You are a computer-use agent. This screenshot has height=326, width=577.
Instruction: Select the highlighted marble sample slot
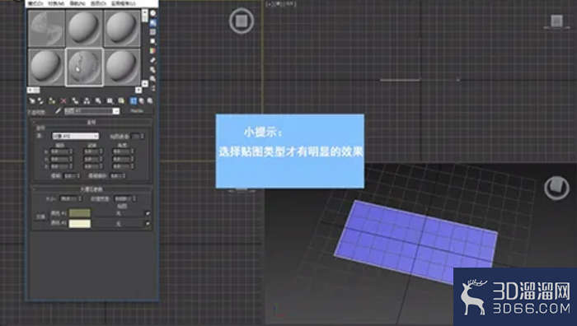point(84,68)
